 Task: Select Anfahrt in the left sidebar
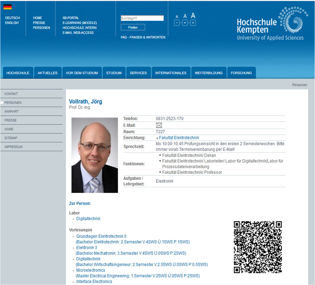(11, 112)
